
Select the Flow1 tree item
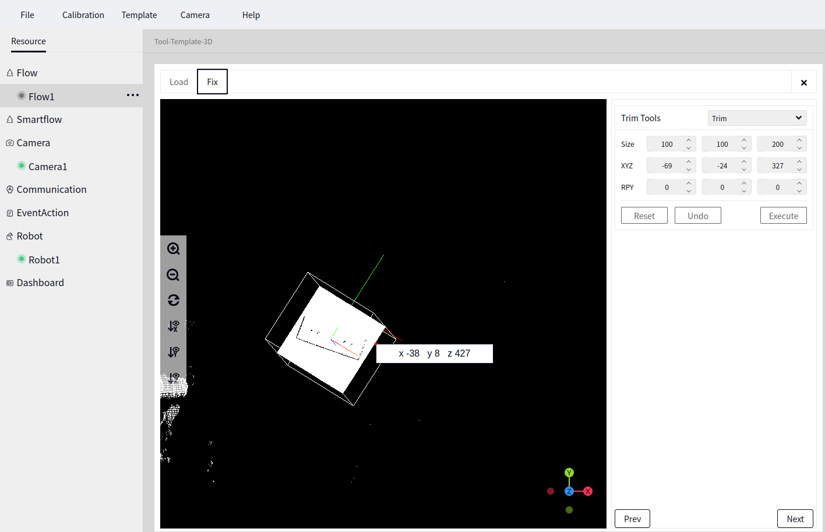click(x=71, y=96)
